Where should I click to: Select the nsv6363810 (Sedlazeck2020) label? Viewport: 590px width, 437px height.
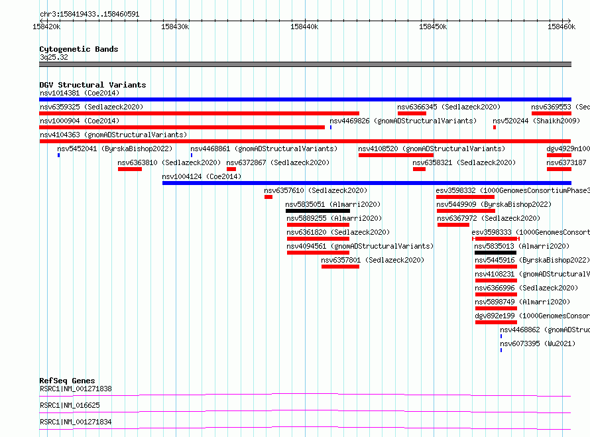click(x=169, y=162)
